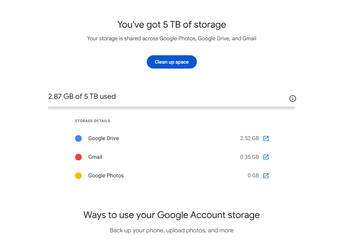The image size is (347, 246).
Task: Click 'Ways to use your Google Account storage' heading
Action: 171,215
